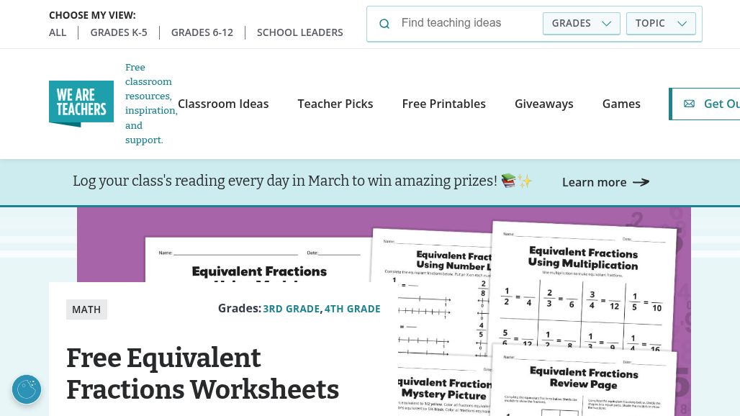Open the Classroom Ideas menu

223,104
